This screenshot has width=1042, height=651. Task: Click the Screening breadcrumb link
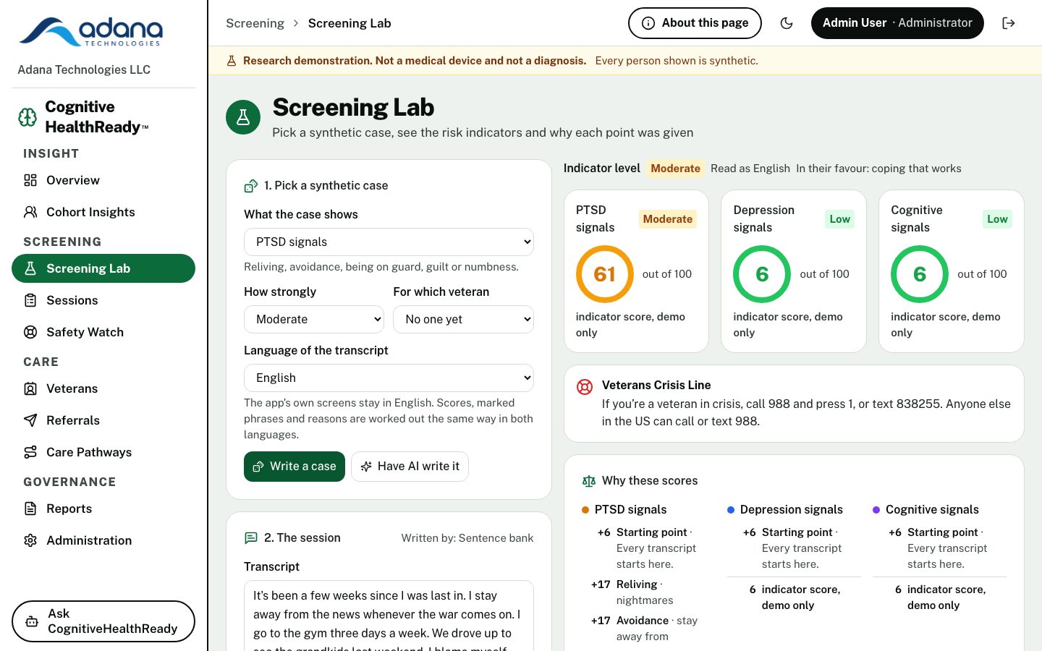(255, 23)
